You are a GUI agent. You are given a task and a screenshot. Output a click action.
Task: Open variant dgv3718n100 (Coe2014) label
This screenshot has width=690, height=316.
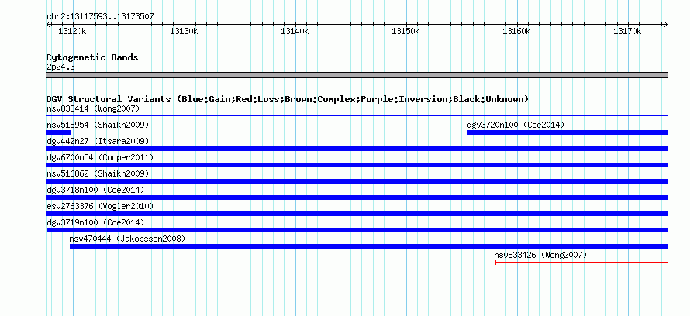95,190
